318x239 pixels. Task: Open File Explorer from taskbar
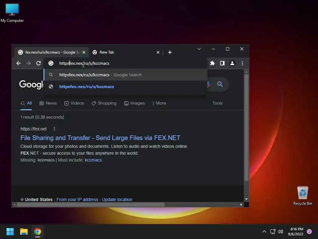coord(24,232)
